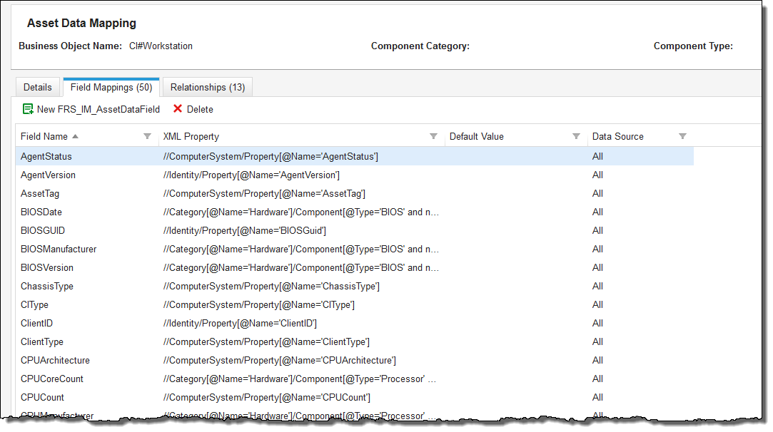Click the Default Value column header
The image size is (773, 432).
tap(476, 136)
